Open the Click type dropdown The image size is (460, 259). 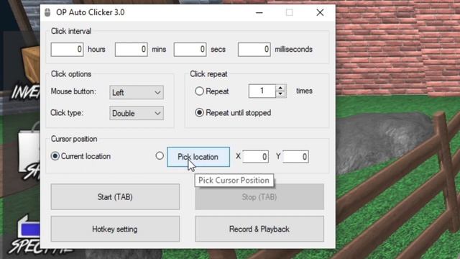click(137, 114)
